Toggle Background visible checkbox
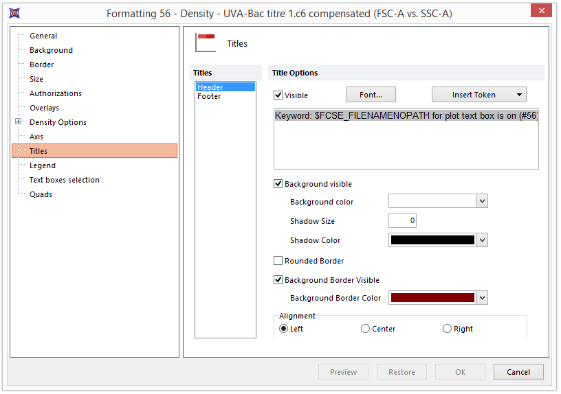Image resolution: width=561 pixels, height=394 pixels. click(x=278, y=184)
